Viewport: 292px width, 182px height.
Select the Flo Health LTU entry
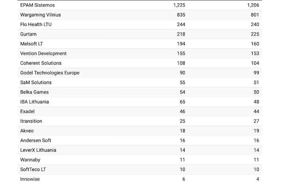[36, 24]
